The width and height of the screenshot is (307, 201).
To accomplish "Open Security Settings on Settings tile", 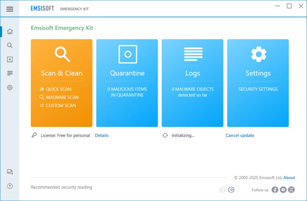I will 258,89.
